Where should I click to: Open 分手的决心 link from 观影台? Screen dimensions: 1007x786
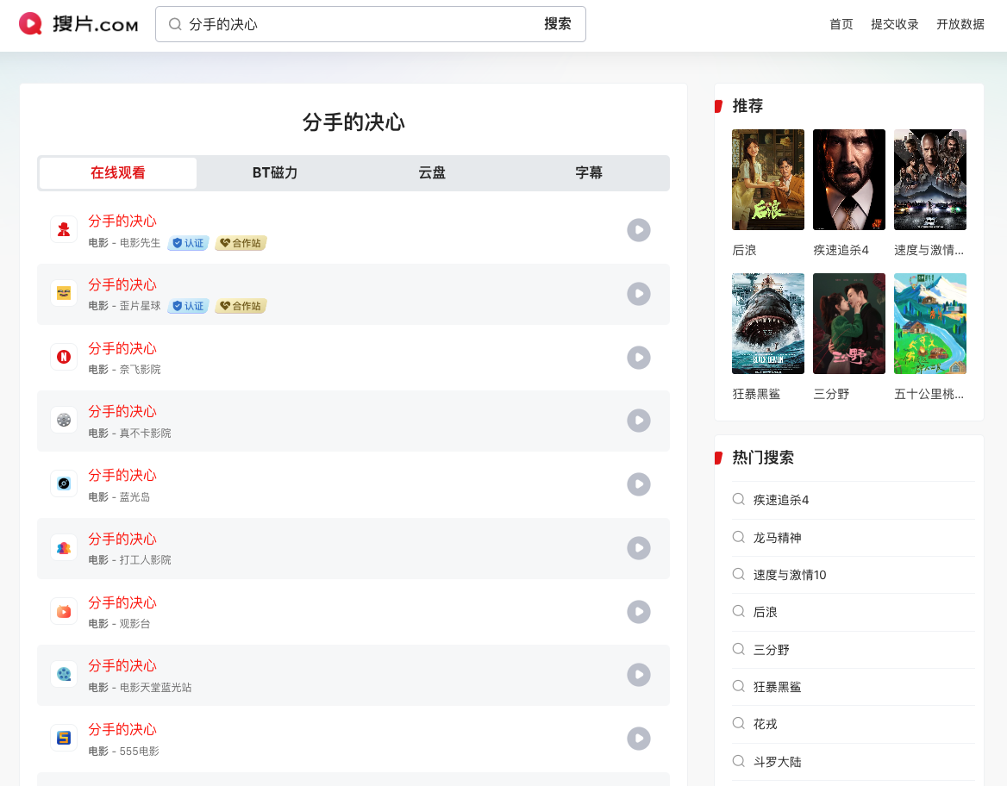[122, 603]
